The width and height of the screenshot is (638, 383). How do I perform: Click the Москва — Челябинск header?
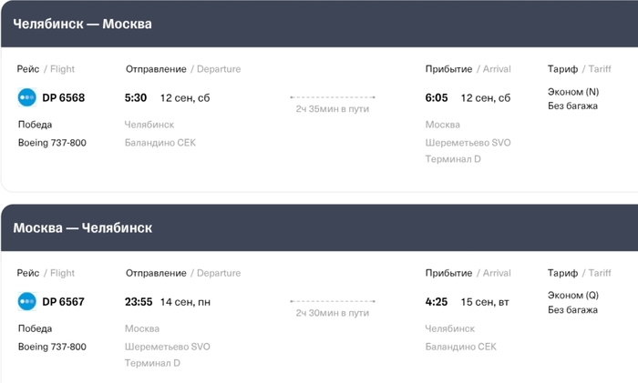tap(83, 227)
